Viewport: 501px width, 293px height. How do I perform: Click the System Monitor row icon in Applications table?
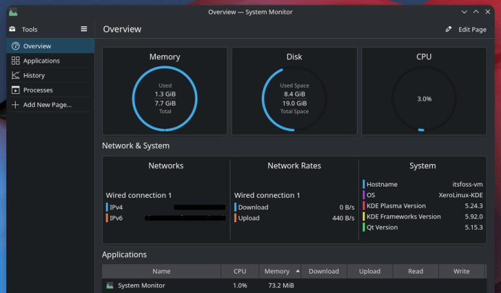(x=110, y=285)
